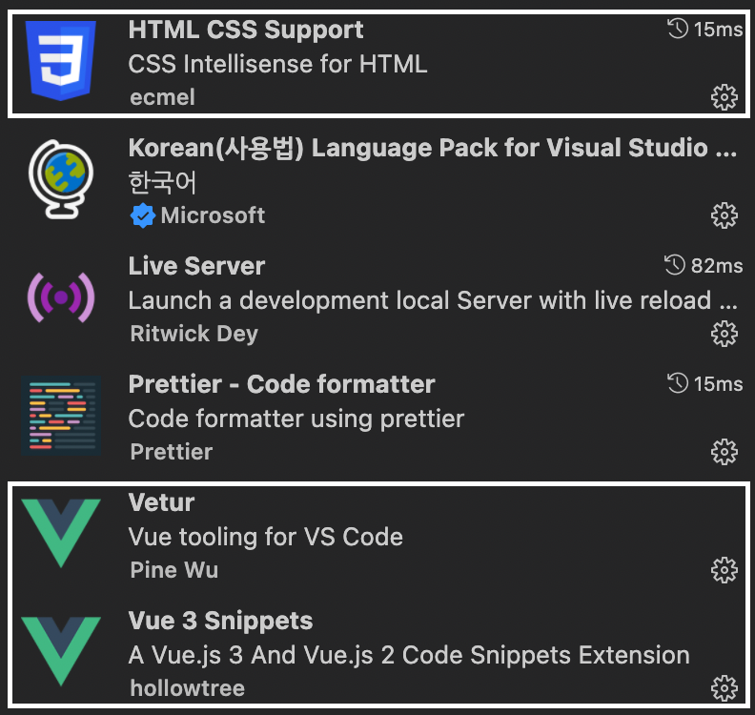
Task: Select the HTML CSS Support extension title
Action: pos(246,30)
